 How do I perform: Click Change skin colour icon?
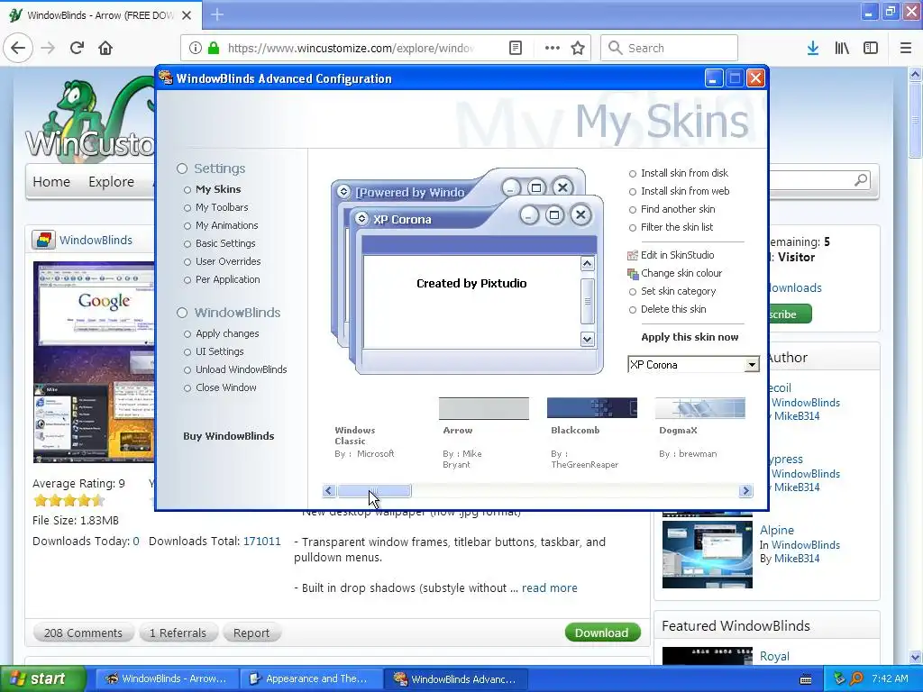(633, 273)
